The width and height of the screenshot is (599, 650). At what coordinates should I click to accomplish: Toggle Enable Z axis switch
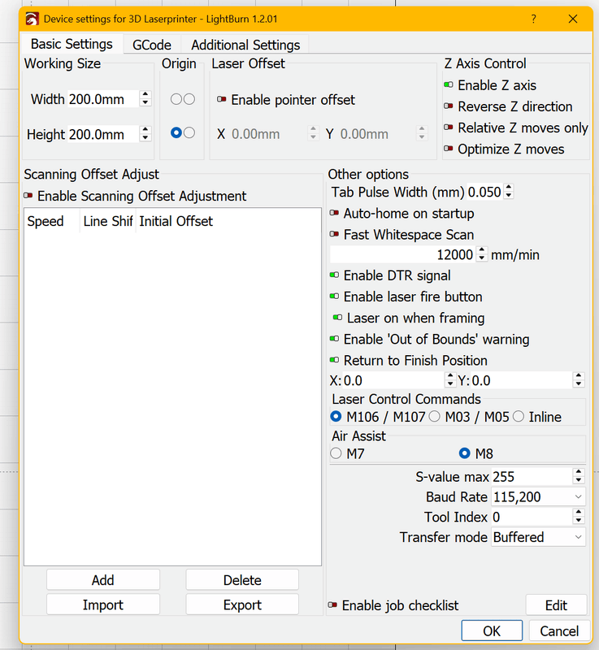(x=448, y=85)
